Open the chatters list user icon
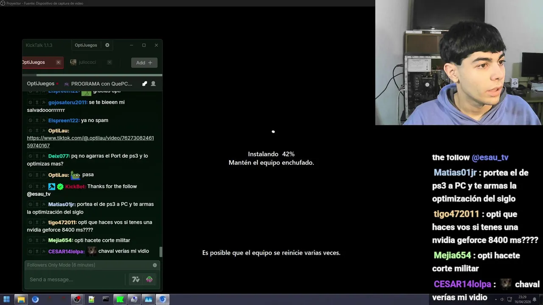Viewport: 543px width, 305px height. [x=154, y=84]
